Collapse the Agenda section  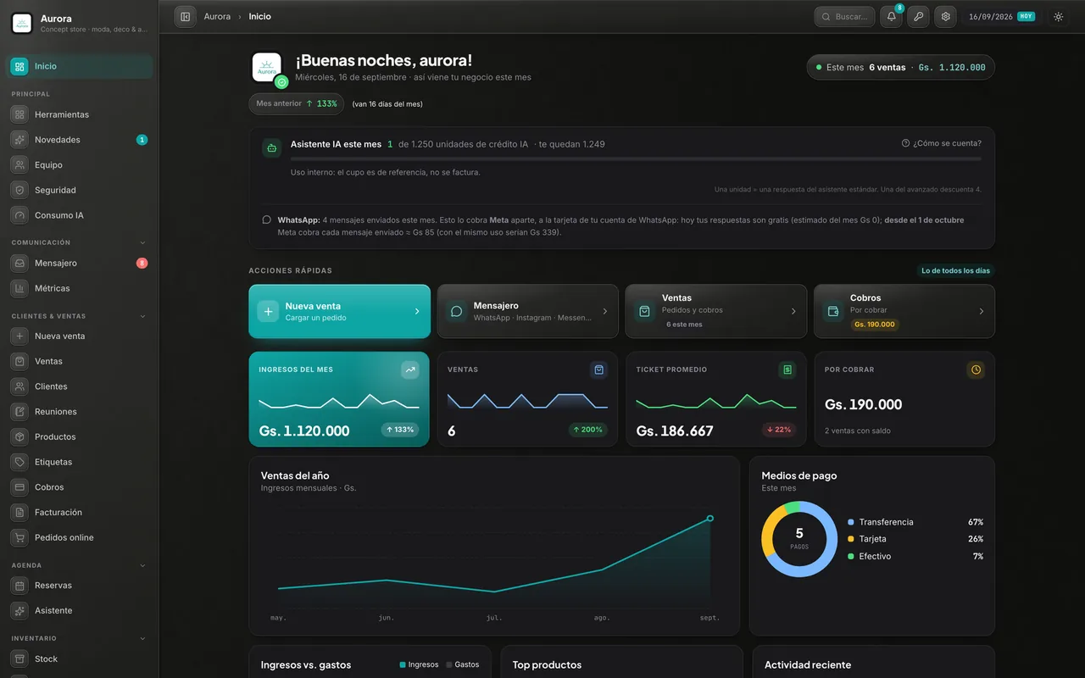click(142, 565)
